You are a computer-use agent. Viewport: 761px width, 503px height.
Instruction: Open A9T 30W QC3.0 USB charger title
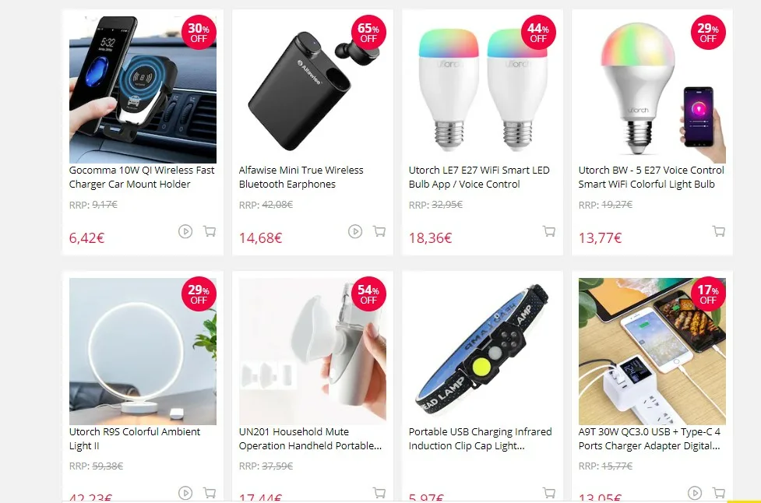tap(650, 438)
